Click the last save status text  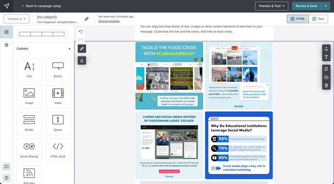click(116, 17)
